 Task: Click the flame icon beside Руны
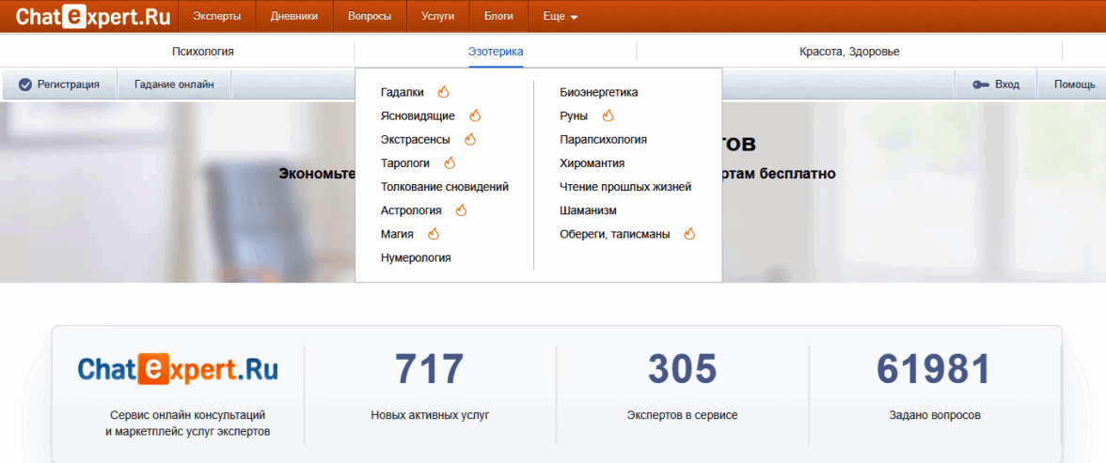pos(608,116)
